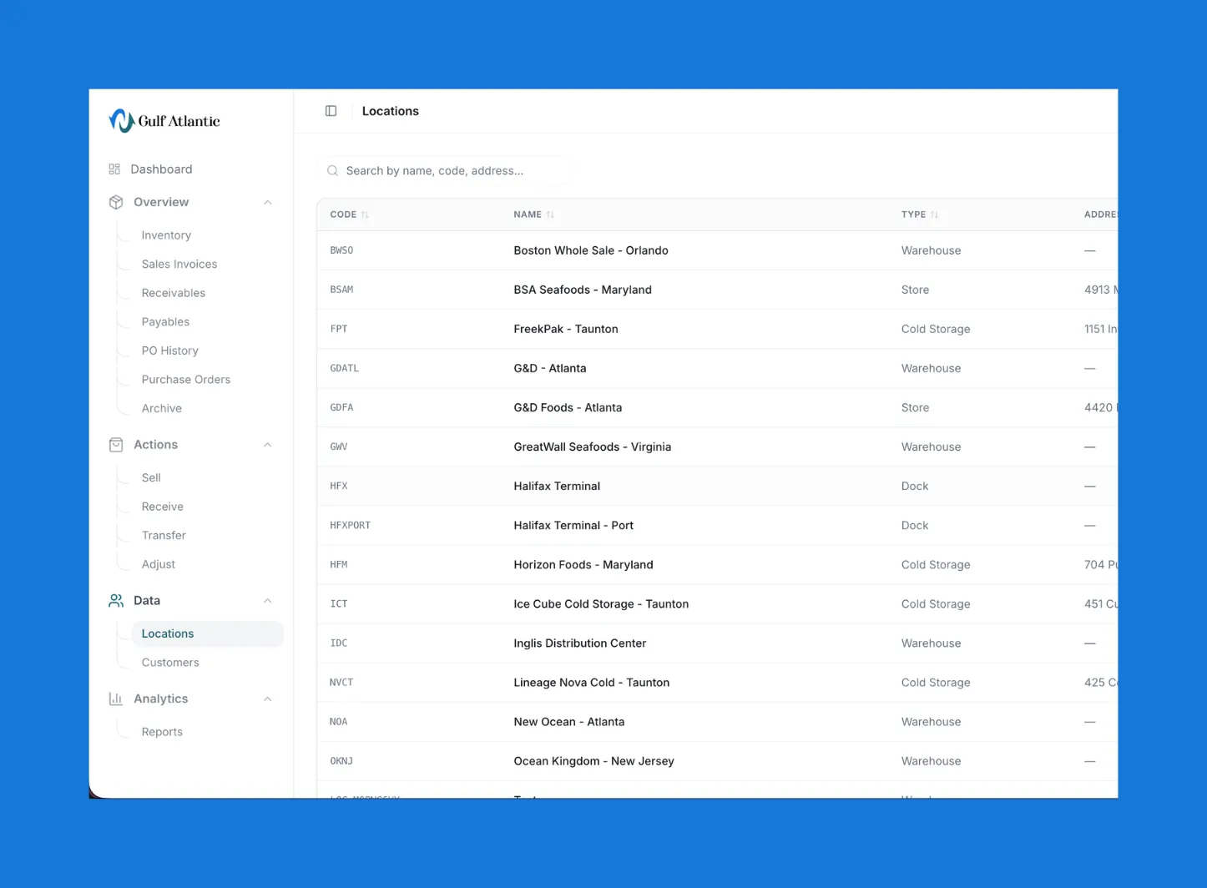Click the FPT code cell

(339, 329)
